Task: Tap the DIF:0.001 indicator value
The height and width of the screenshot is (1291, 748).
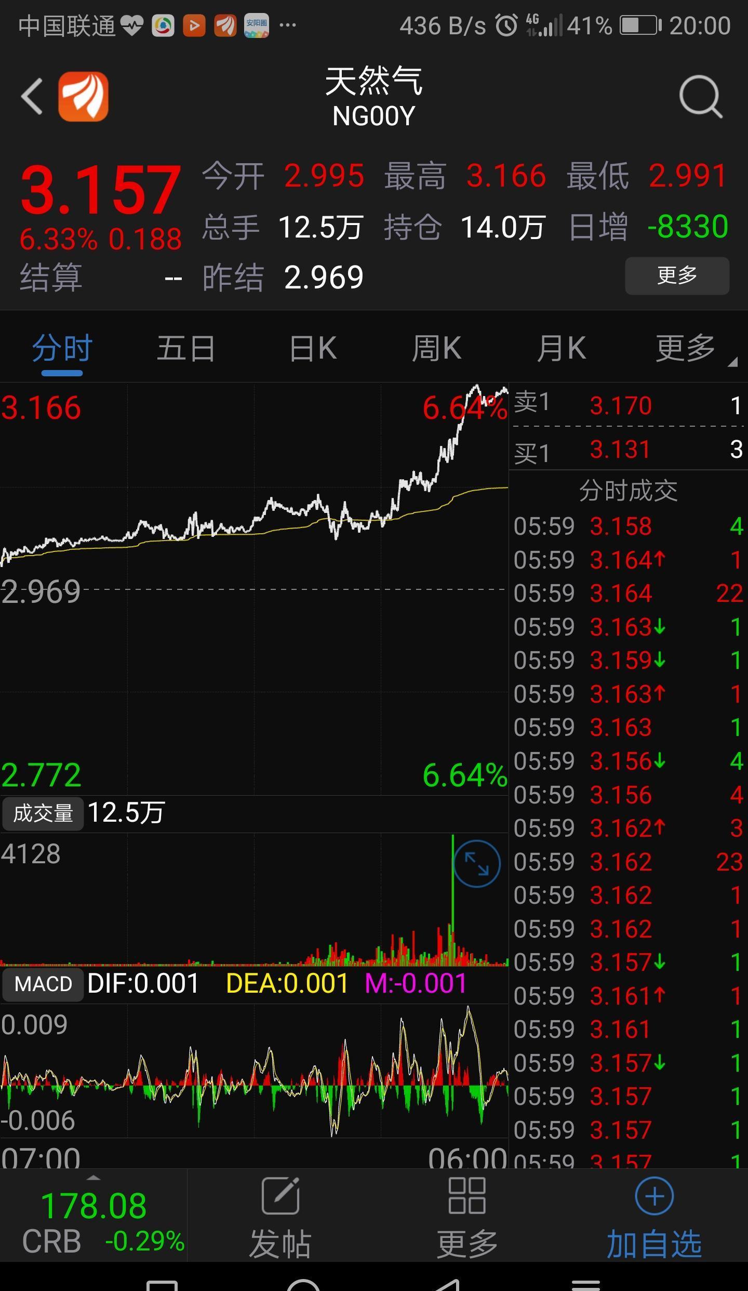Action: pyautogui.click(x=143, y=984)
